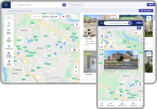Open dropdown arrow beside Add to Watch-list
This screenshot has width=157, height=109.
point(76,17)
